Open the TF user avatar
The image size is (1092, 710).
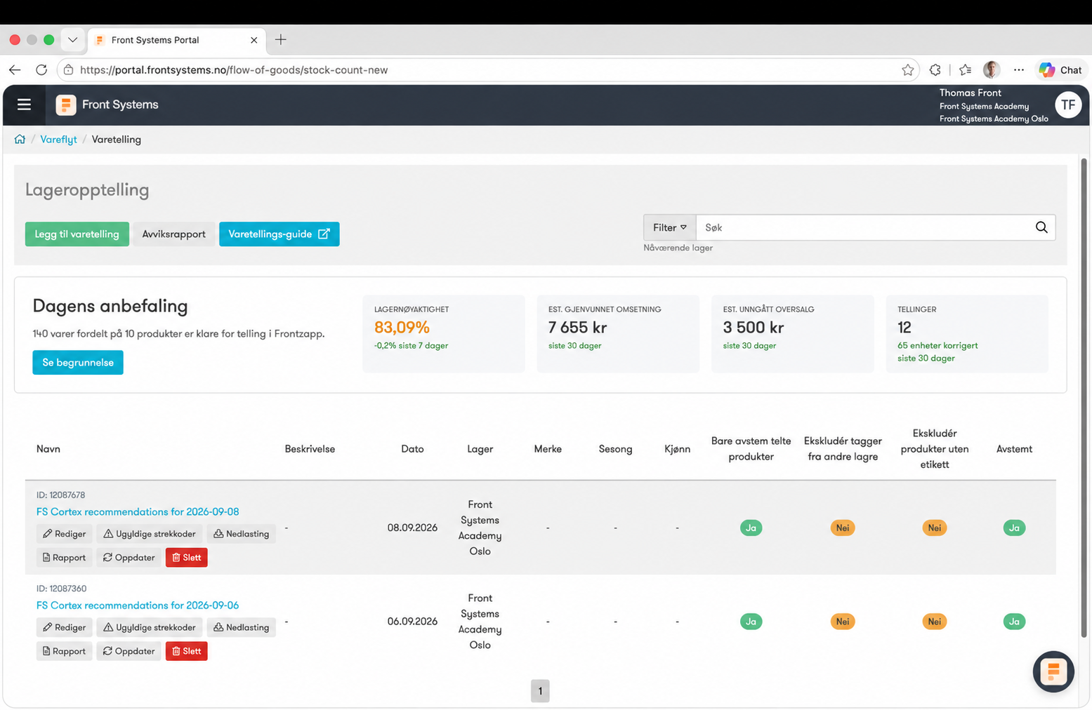1068,105
